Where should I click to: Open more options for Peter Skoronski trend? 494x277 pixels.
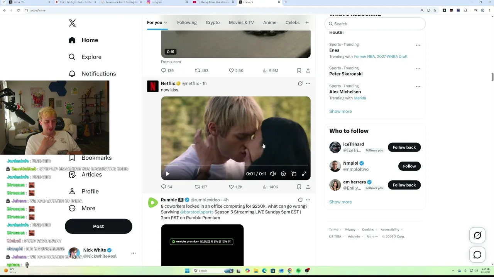tap(418, 69)
